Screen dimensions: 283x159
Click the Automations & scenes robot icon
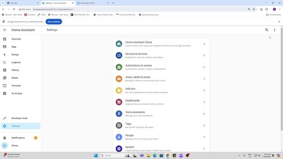coord(119,67)
